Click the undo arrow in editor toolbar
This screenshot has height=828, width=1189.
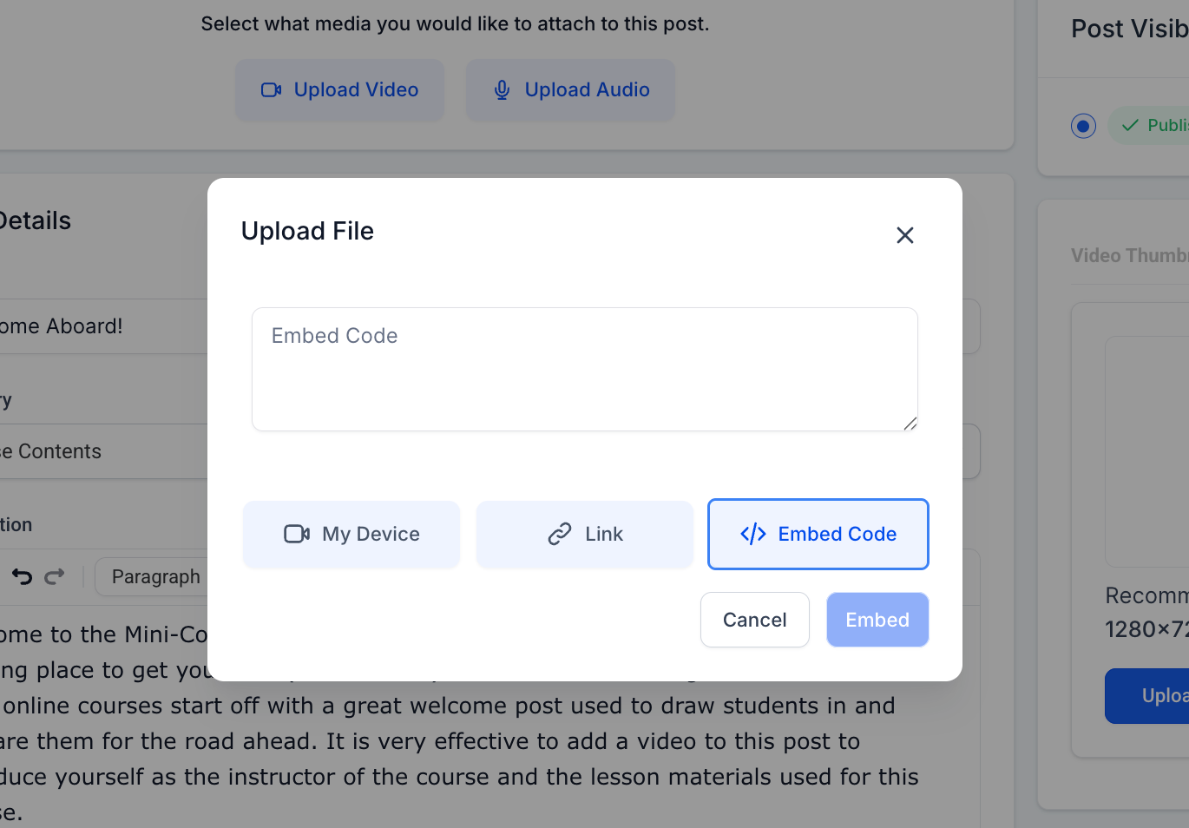tap(22, 576)
